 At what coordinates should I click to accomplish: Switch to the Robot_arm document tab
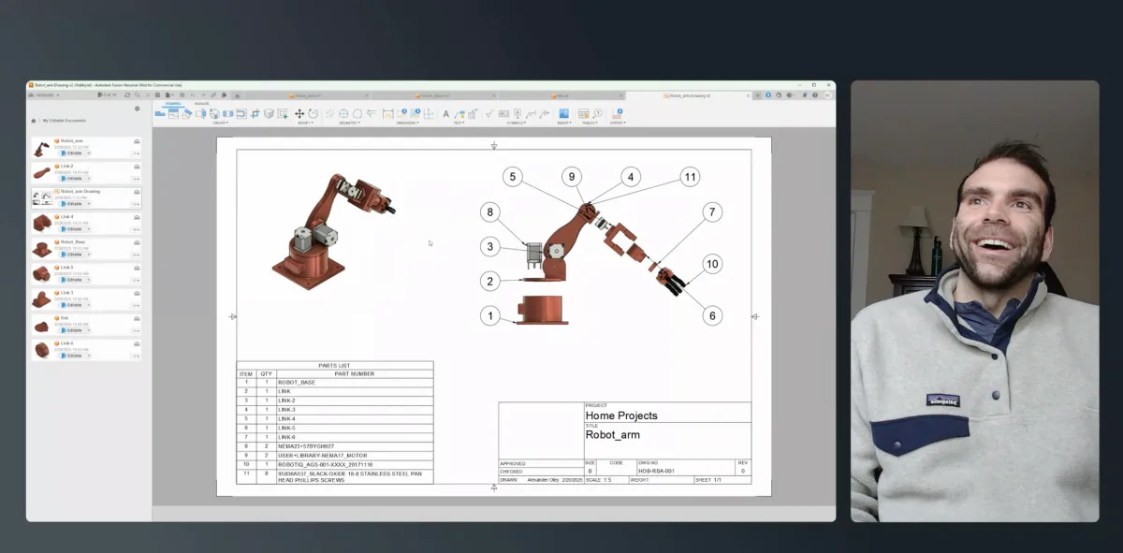(x=306, y=95)
